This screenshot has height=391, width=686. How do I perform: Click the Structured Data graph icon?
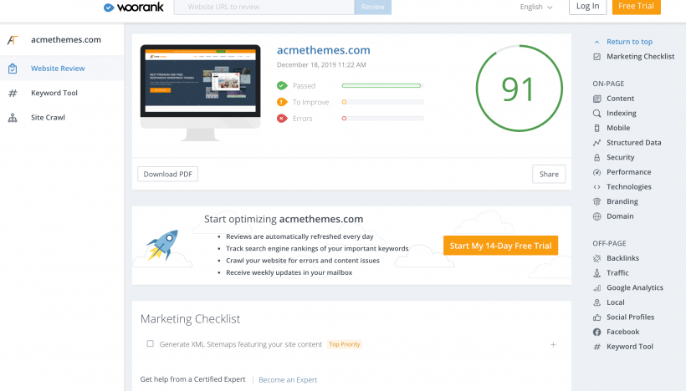tap(596, 143)
